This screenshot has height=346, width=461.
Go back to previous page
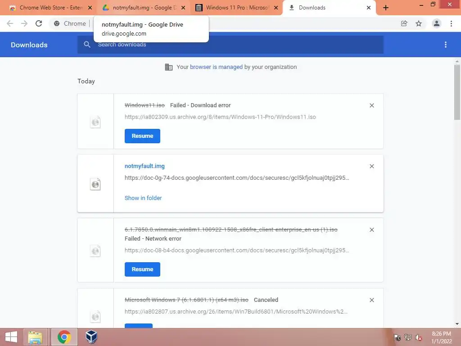pyautogui.click(x=10, y=23)
